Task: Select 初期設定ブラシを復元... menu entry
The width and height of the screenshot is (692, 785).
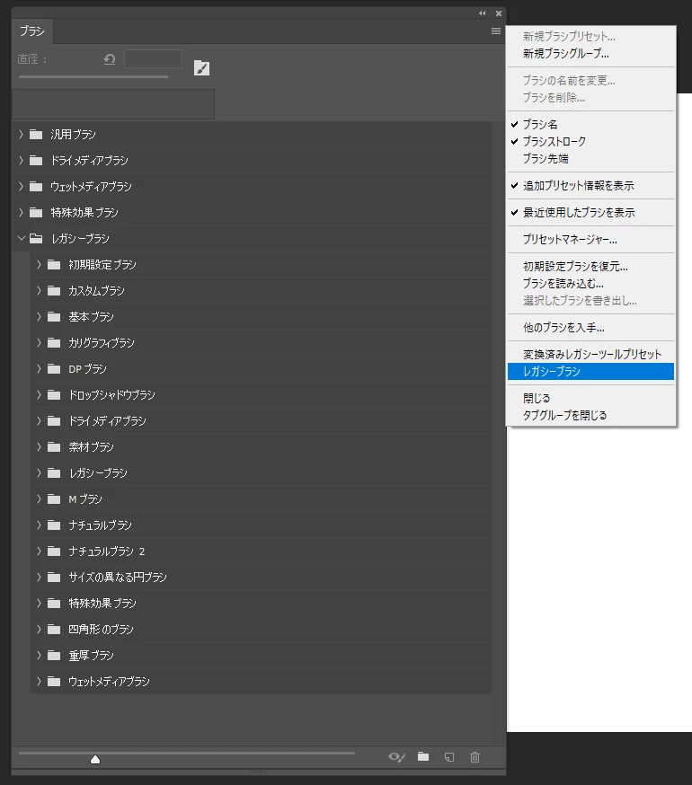Action: click(590, 267)
